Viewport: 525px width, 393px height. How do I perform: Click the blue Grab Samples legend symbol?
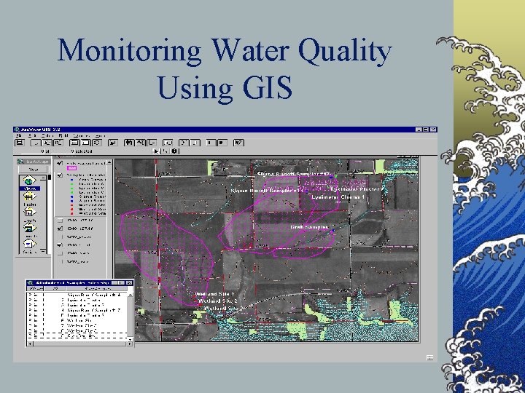71,180
